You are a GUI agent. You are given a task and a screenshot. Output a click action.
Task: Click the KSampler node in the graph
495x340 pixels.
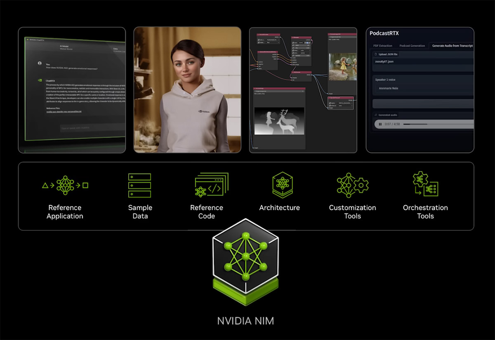click(x=301, y=51)
